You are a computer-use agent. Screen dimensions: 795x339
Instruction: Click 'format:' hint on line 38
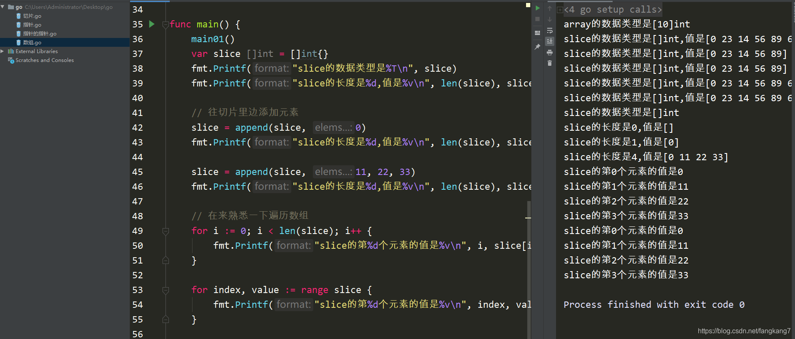point(272,68)
